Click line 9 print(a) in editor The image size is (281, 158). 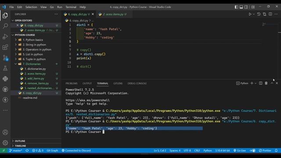[84, 58]
